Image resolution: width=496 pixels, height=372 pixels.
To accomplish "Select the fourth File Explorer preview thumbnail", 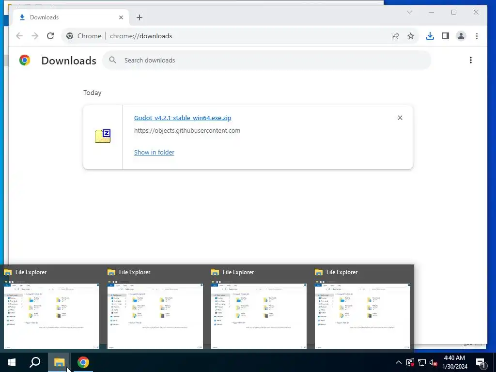I will point(362,316).
